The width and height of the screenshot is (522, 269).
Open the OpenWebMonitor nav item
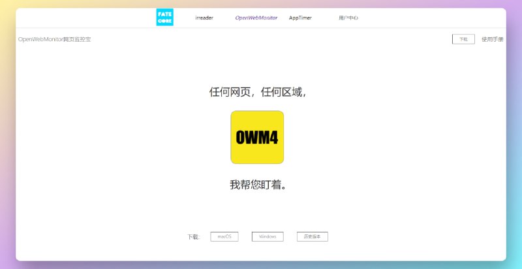(256, 18)
